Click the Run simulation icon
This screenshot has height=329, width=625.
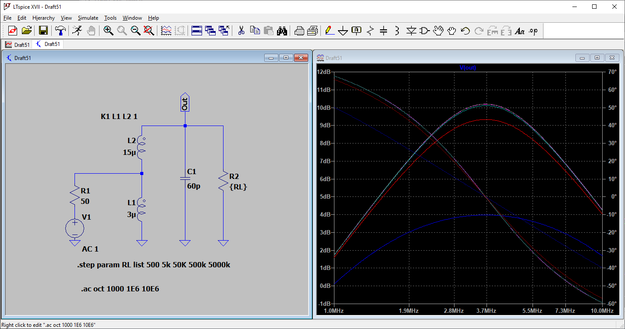(77, 30)
